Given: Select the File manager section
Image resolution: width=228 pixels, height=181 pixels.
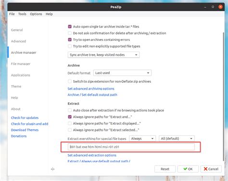Looking at the screenshot, I should tap(21, 64).
